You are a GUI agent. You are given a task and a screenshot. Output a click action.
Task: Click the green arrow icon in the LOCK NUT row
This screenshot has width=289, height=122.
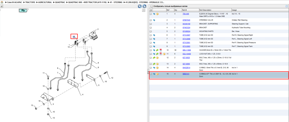[x=157, y=54]
